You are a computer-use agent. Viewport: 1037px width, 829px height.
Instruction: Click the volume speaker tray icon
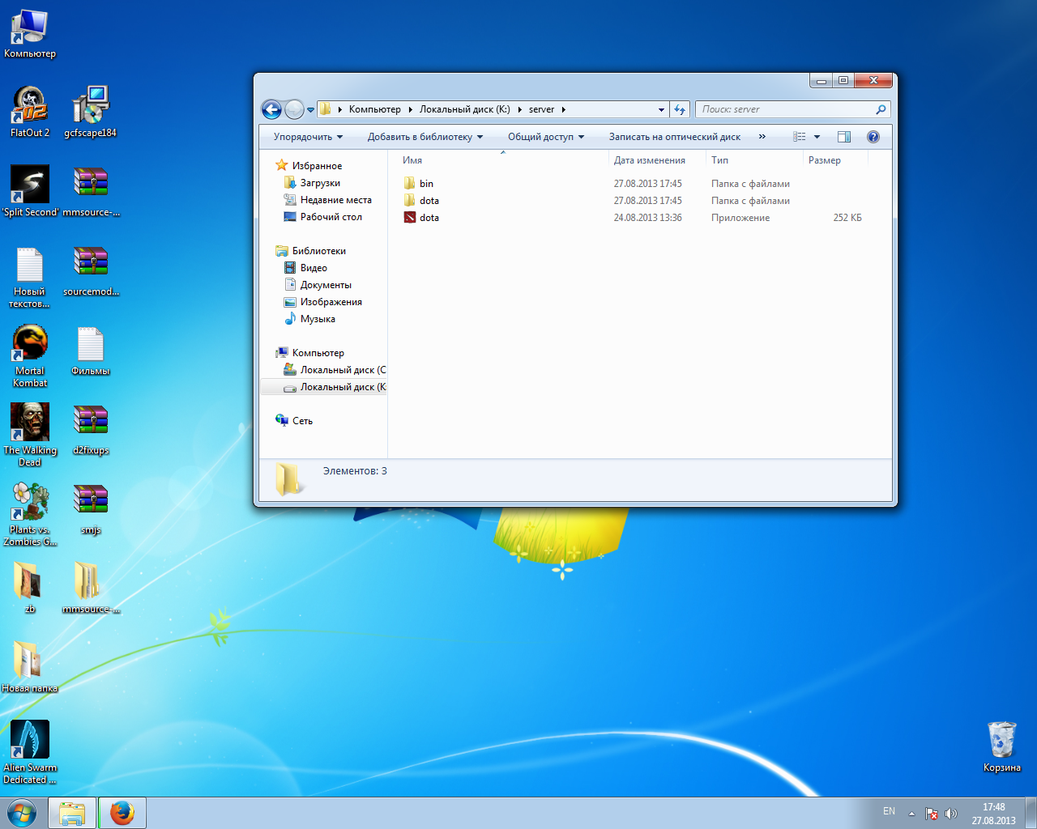951,814
